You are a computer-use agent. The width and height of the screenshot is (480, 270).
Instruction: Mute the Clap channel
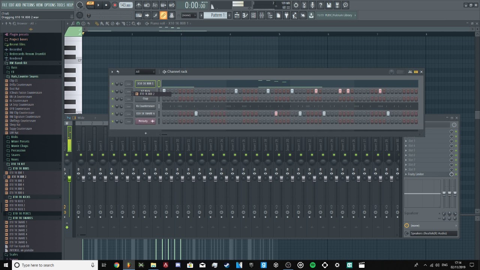pyautogui.click(x=112, y=99)
